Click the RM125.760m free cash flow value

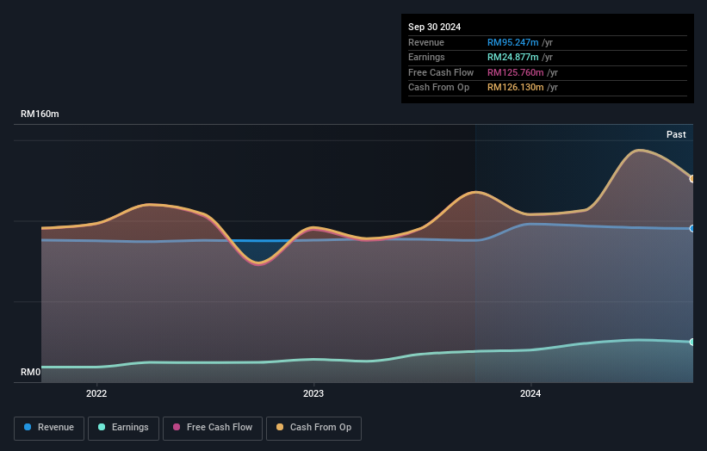tap(515, 72)
